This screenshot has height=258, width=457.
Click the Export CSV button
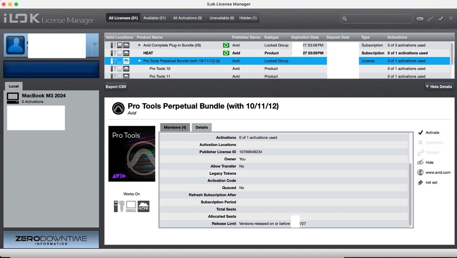116,87
